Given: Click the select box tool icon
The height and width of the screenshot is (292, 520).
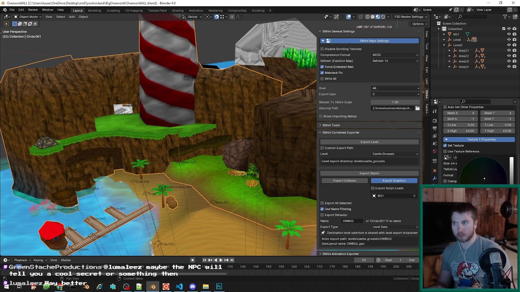Looking at the screenshot, I should (6, 24).
